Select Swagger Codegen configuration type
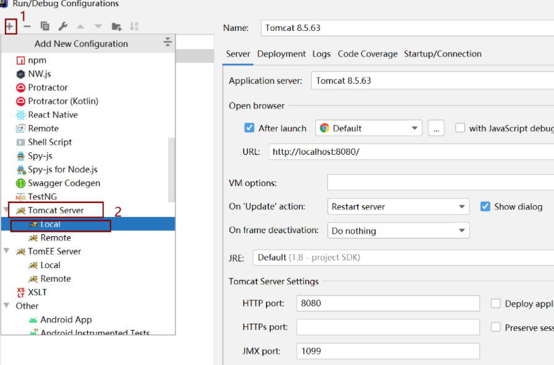The height and width of the screenshot is (365, 554). point(64,183)
